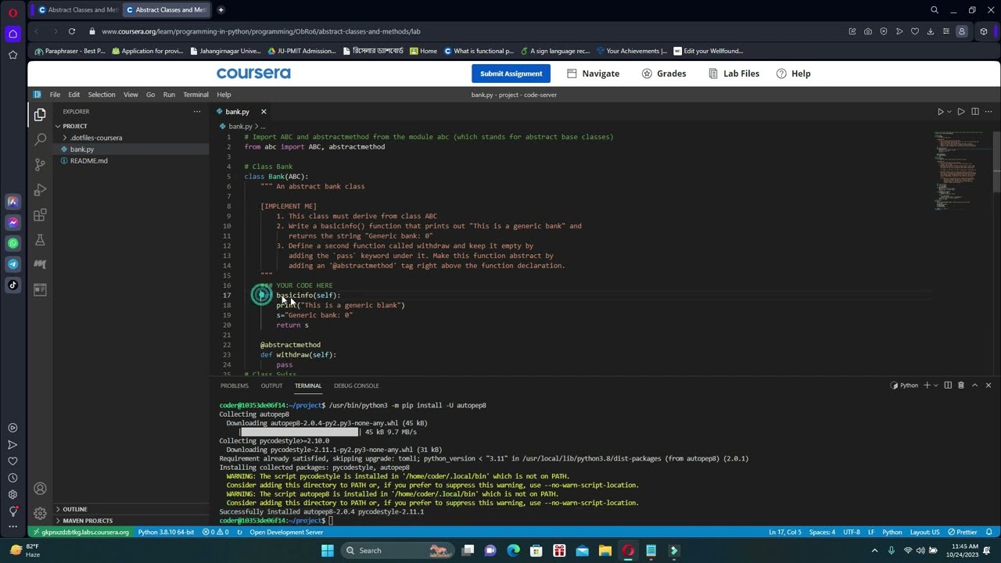Kill terminal with trash icon
The image size is (1001, 563).
click(961, 385)
